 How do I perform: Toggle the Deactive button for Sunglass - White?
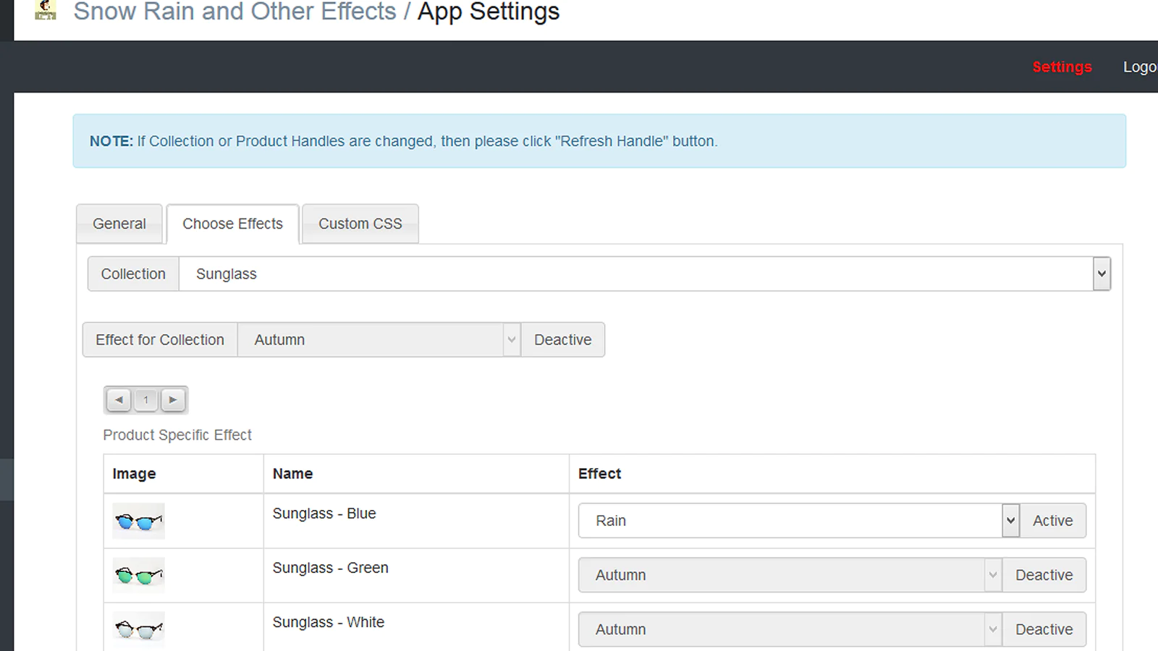pos(1044,629)
